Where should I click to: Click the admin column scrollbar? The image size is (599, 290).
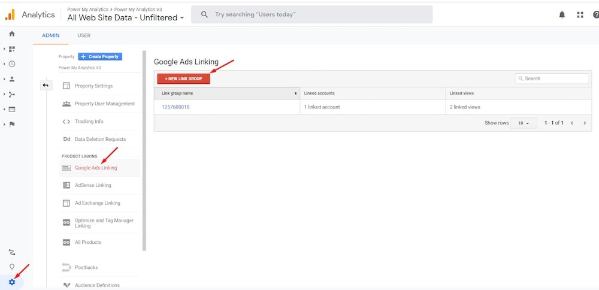click(144, 151)
